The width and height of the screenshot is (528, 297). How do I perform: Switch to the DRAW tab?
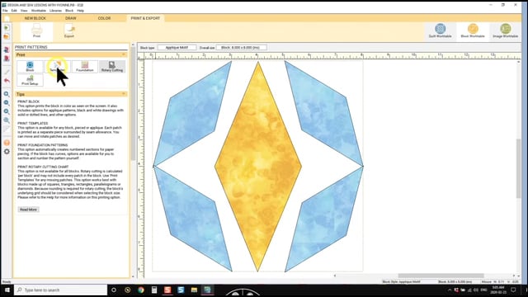[x=70, y=18]
